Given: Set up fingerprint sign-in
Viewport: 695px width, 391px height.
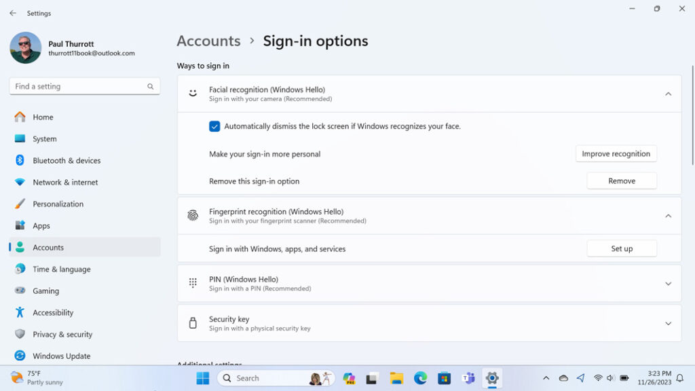Looking at the screenshot, I should click(621, 248).
